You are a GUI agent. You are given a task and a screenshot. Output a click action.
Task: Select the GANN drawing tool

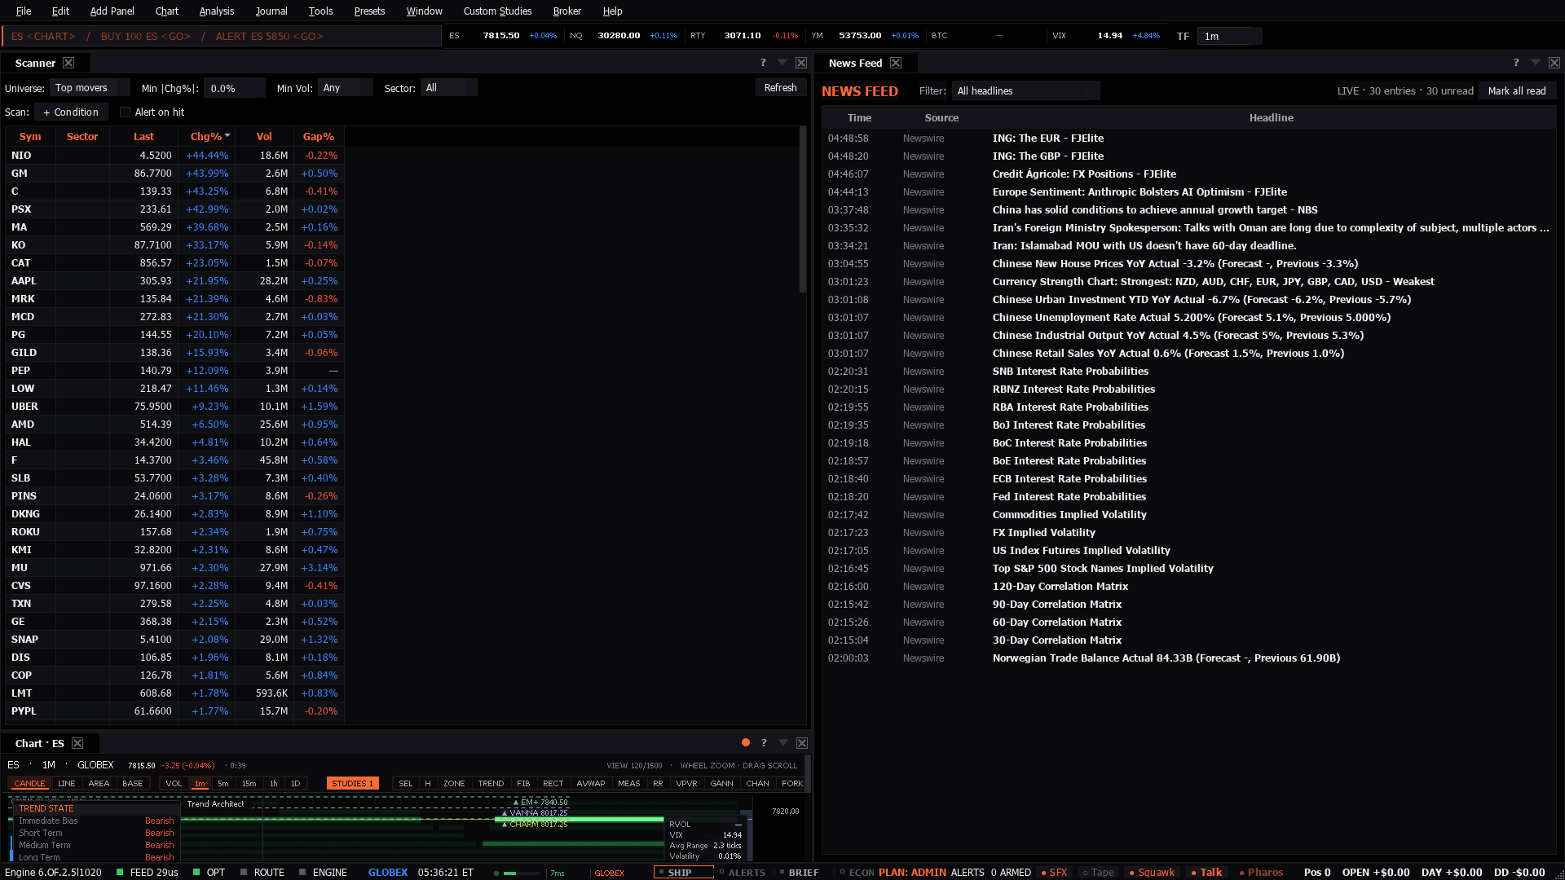(x=721, y=783)
